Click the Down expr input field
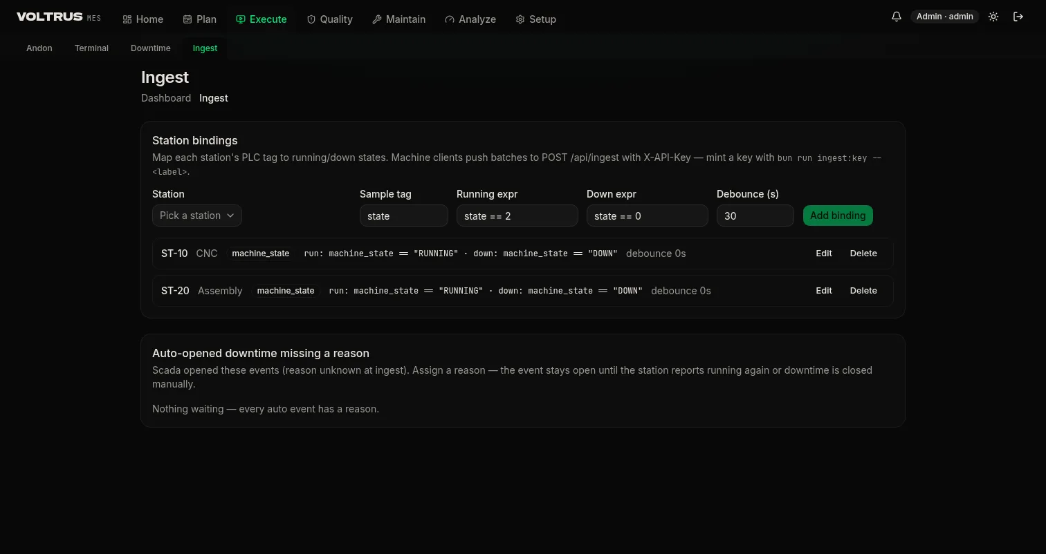 coord(648,216)
